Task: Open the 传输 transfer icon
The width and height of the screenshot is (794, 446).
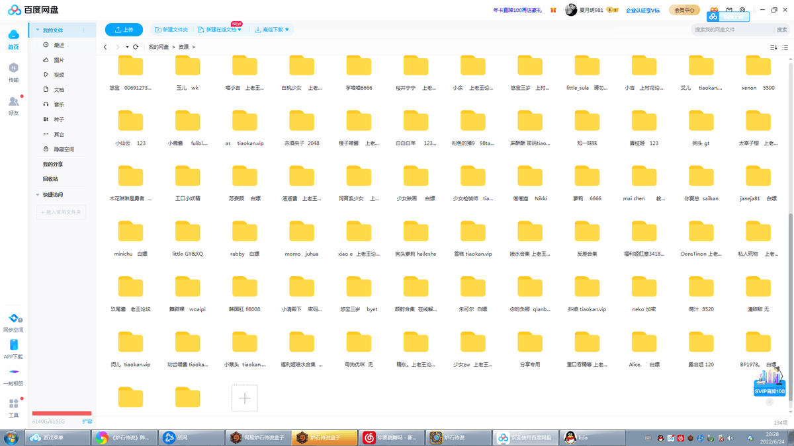Action: click(13, 68)
